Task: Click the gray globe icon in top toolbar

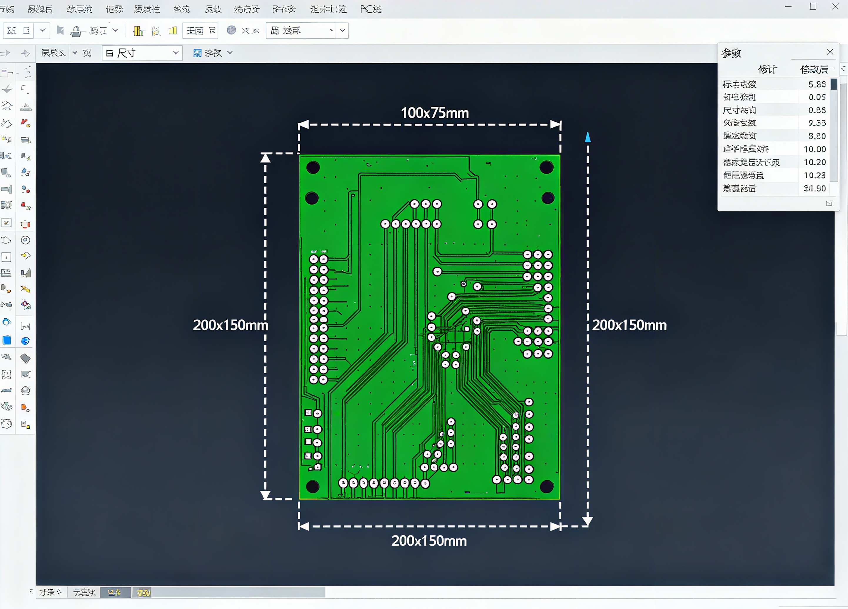Action: pyautogui.click(x=231, y=30)
